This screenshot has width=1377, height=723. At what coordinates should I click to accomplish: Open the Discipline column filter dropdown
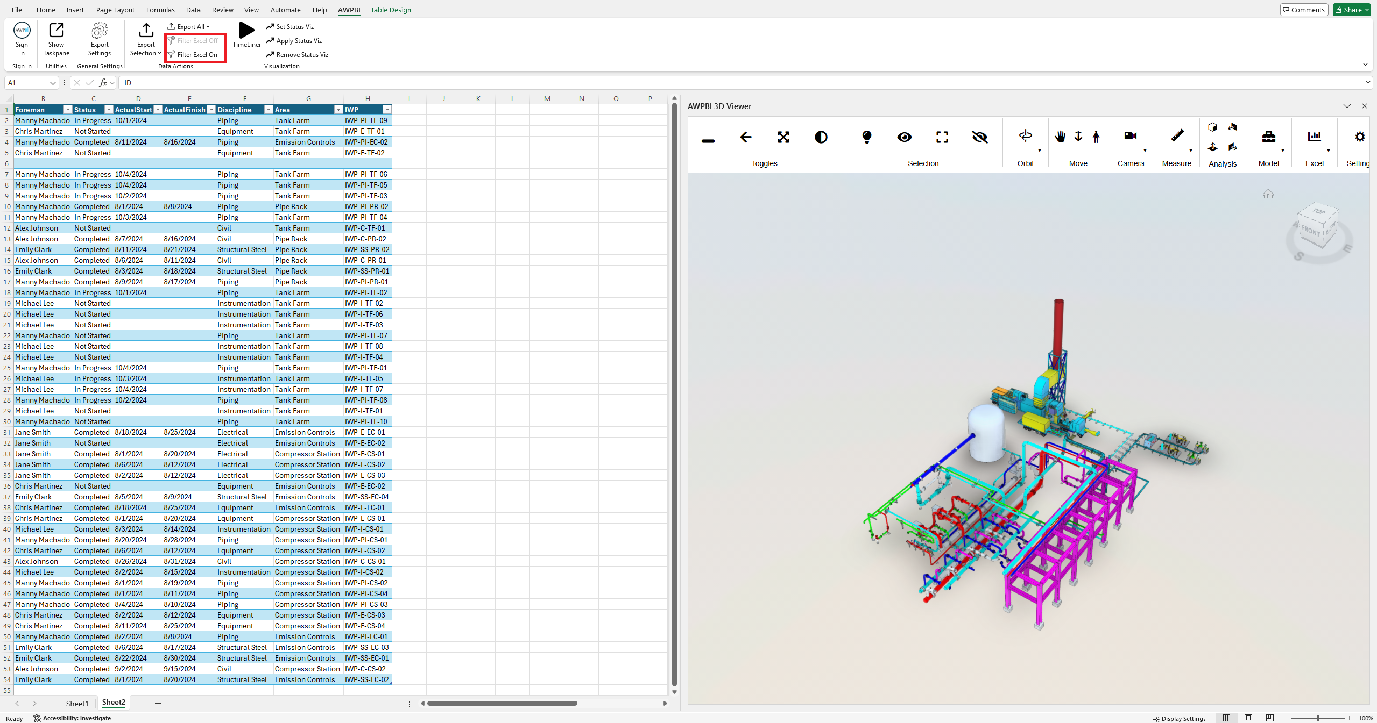click(269, 110)
